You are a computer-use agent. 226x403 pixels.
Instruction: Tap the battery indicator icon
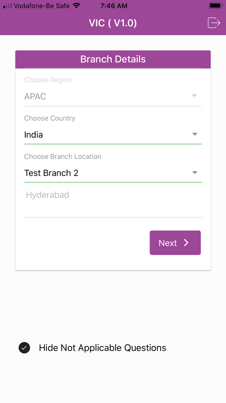click(215, 6)
